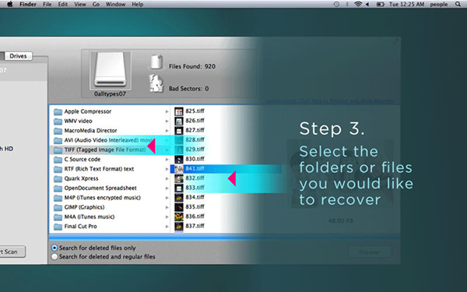Open the Edit menu

[62, 4]
